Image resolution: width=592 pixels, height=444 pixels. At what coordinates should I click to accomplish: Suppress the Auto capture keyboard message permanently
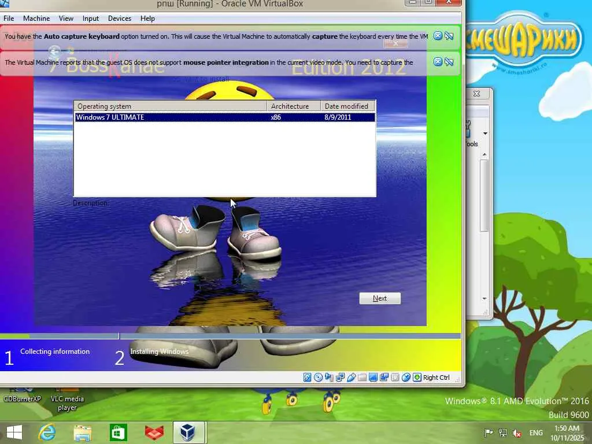449,36
